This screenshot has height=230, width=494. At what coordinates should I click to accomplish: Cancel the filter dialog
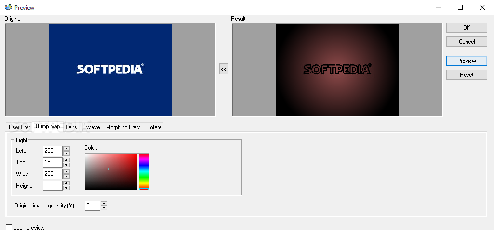tap(467, 42)
